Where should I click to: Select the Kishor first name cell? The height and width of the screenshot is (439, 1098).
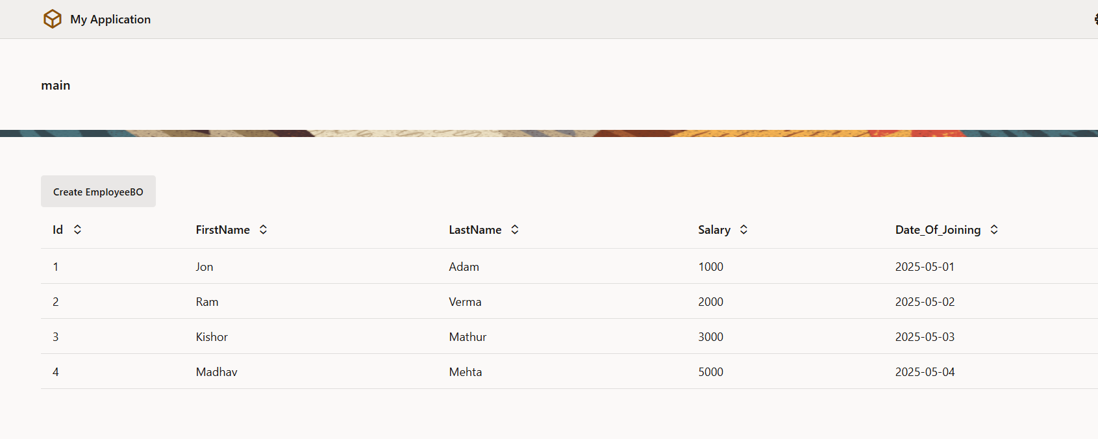pos(212,337)
